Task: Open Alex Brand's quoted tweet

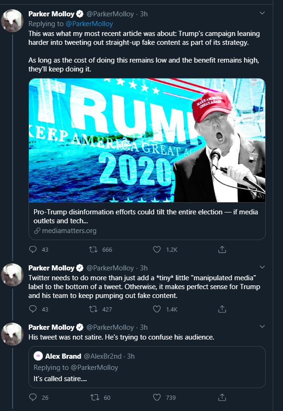Action: point(147,367)
